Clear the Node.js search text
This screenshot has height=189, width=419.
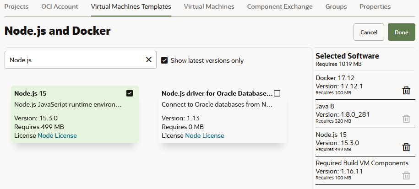(148, 59)
